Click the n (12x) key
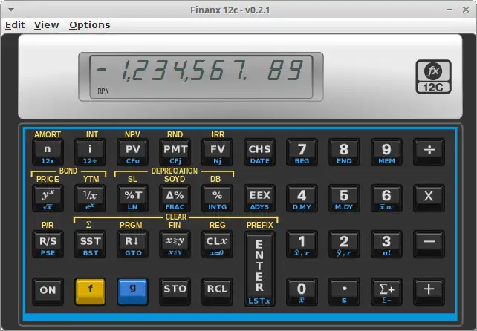This screenshot has width=477, height=331. tap(48, 152)
